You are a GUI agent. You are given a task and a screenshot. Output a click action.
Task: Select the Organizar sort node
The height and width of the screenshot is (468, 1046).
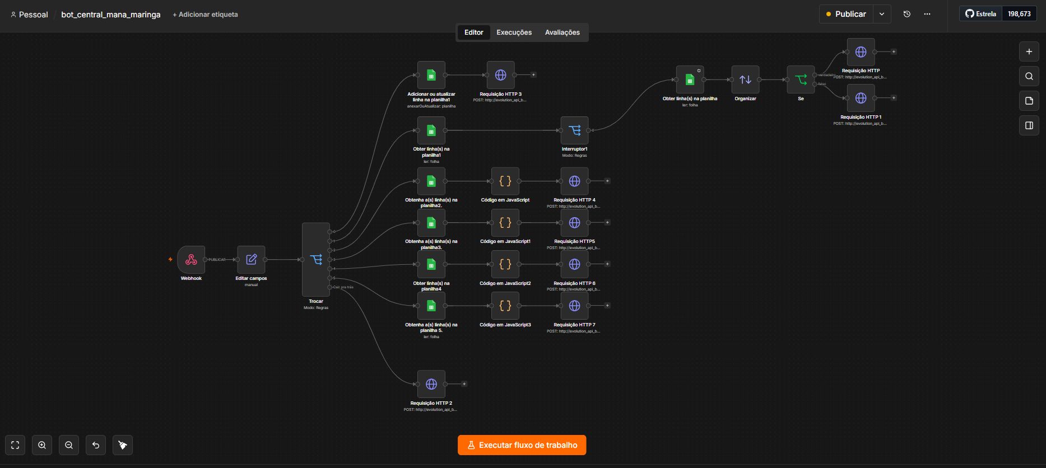(x=745, y=79)
